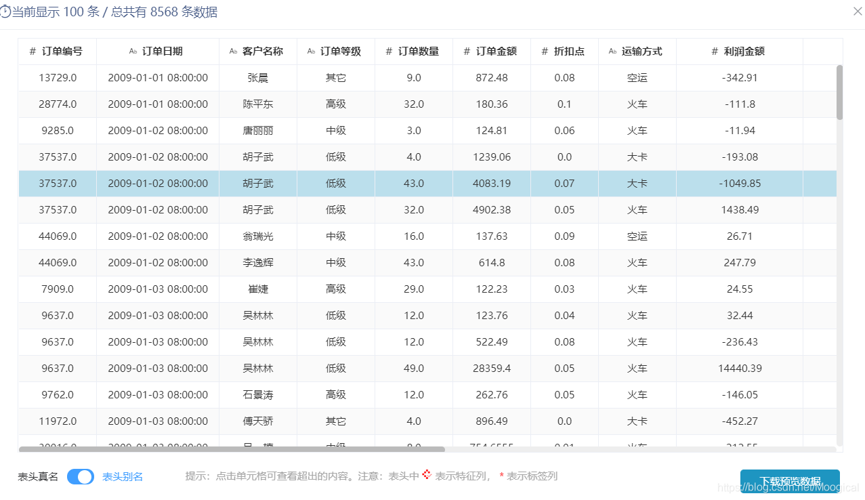Toggle the 表头真名 / 表头别名 switch

[81, 477]
